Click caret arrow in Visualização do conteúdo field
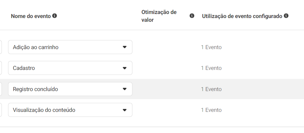The image size is (304, 133). click(125, 110)
